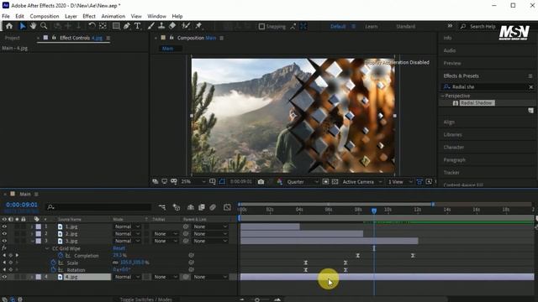
Task: Select the Hand tool
Action: [33, 26]
